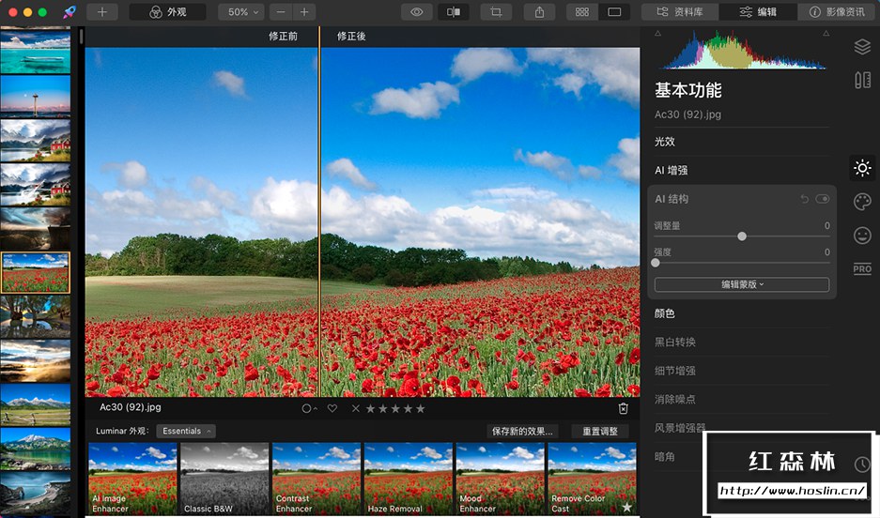The height and width of the screenshot is (518, 880).
Task: Click the right histogram clipping triangle
Action: [826, 34]
